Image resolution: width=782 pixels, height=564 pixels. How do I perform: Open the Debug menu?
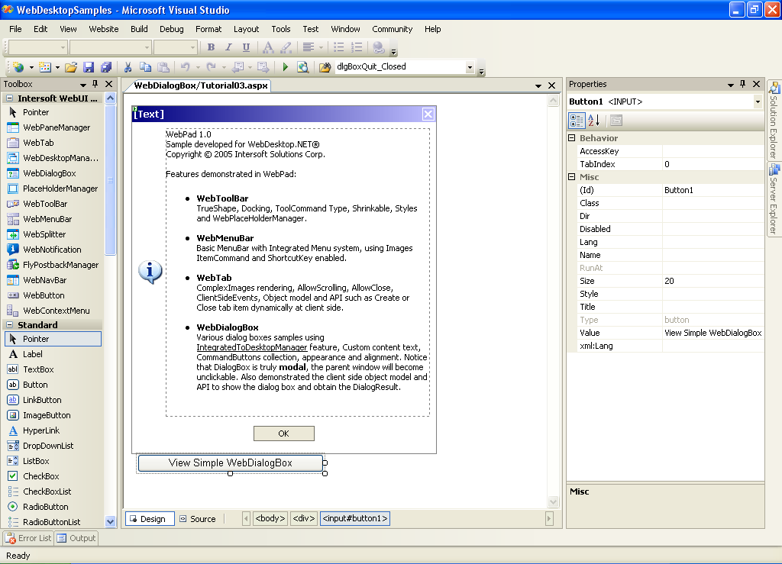(171, 29)
